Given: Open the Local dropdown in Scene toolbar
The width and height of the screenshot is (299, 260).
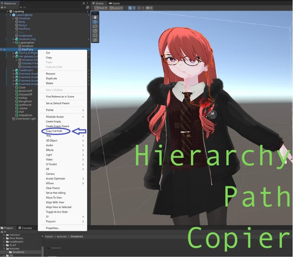Looking at the screenshot, I should pos(116,8).
